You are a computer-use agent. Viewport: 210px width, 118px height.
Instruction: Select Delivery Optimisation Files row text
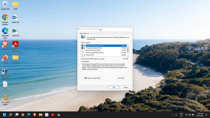click(94, 52)
